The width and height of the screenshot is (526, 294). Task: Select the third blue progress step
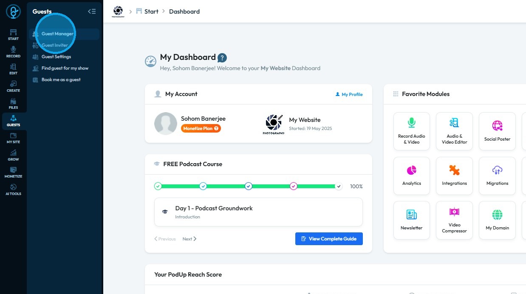click(249, 186)
